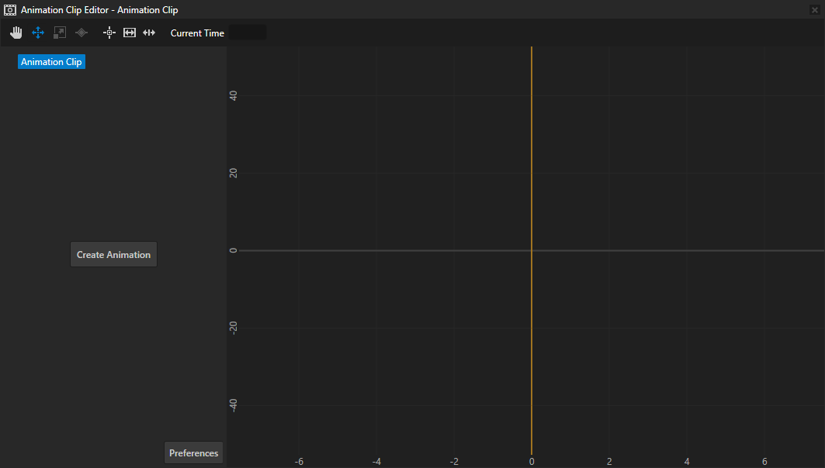Select the Pan hand tool
This screenshot has width=825, height=468.
(x=16, y=33)
